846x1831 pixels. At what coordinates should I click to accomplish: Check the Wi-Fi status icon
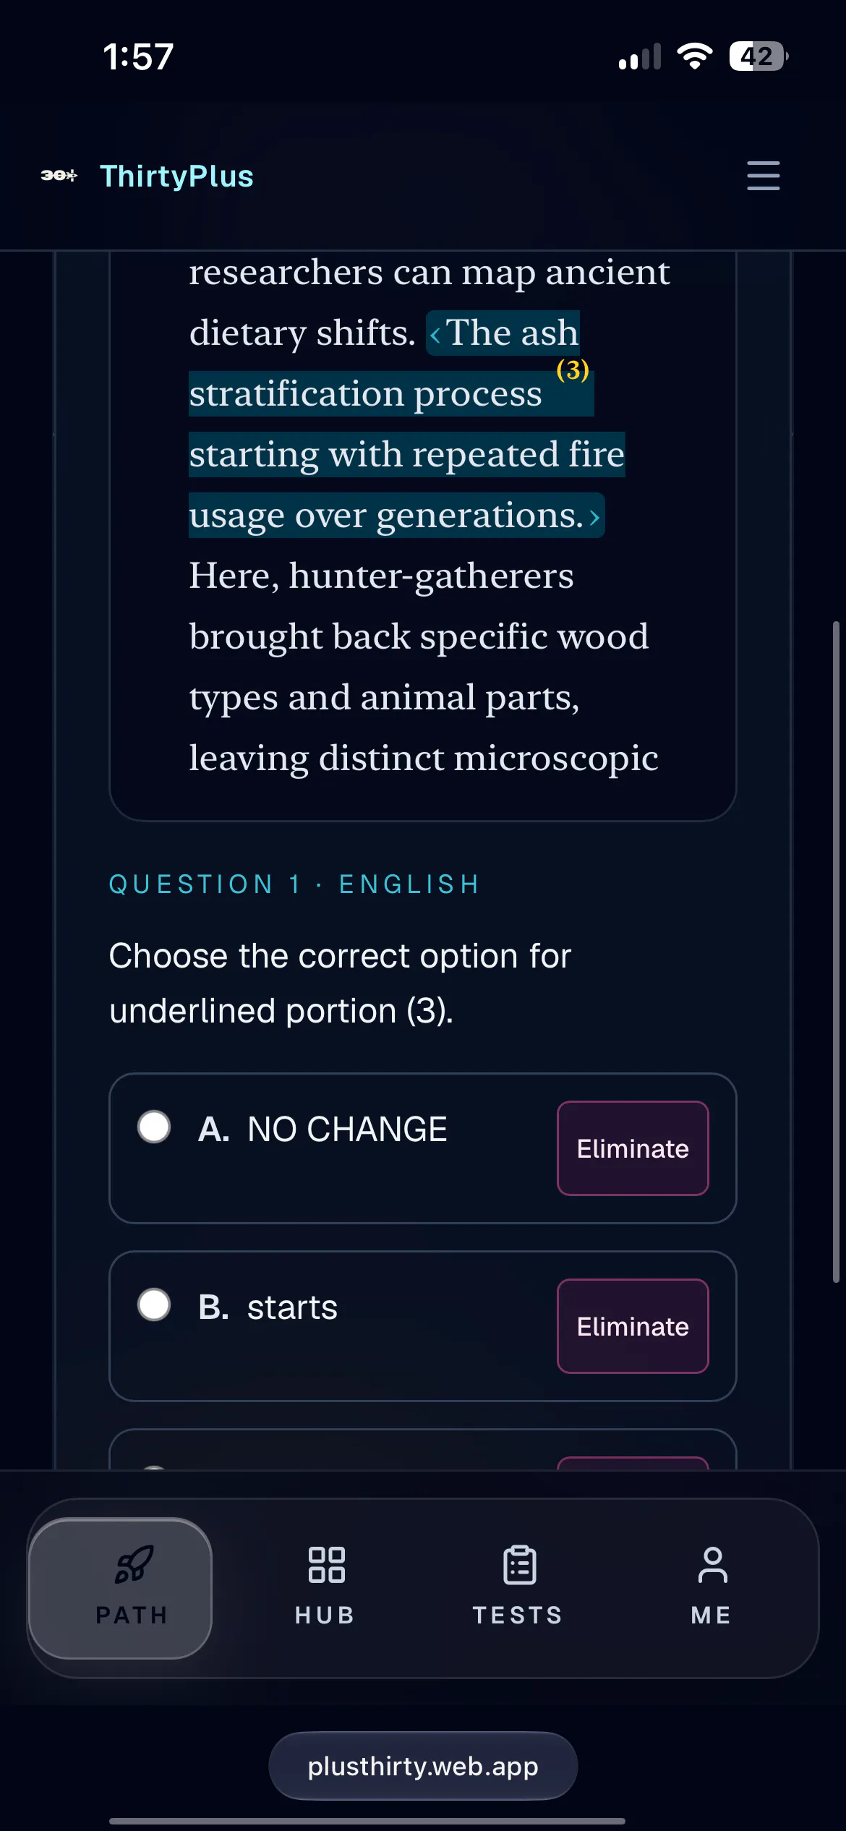[x=694, y=56]
